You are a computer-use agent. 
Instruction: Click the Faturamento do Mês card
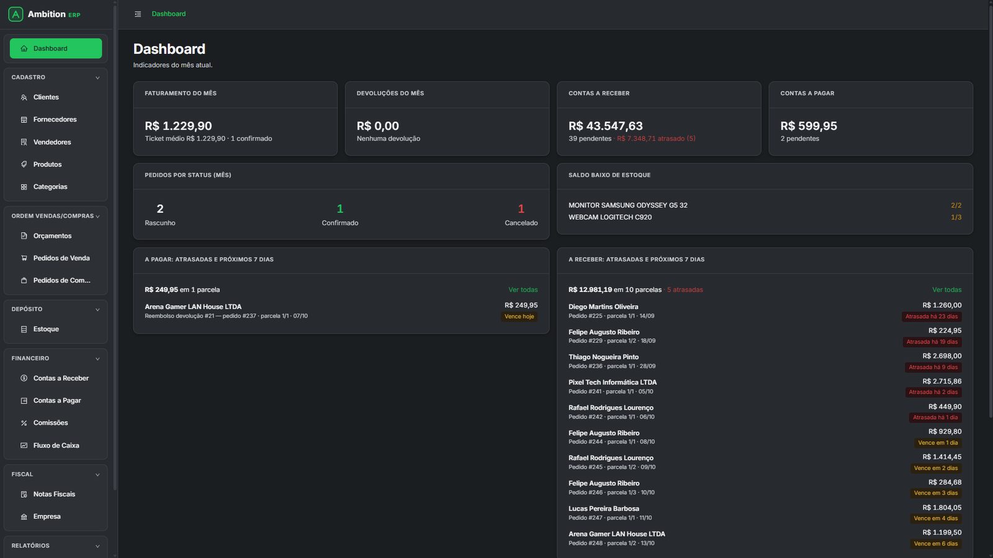coord(235,118)
